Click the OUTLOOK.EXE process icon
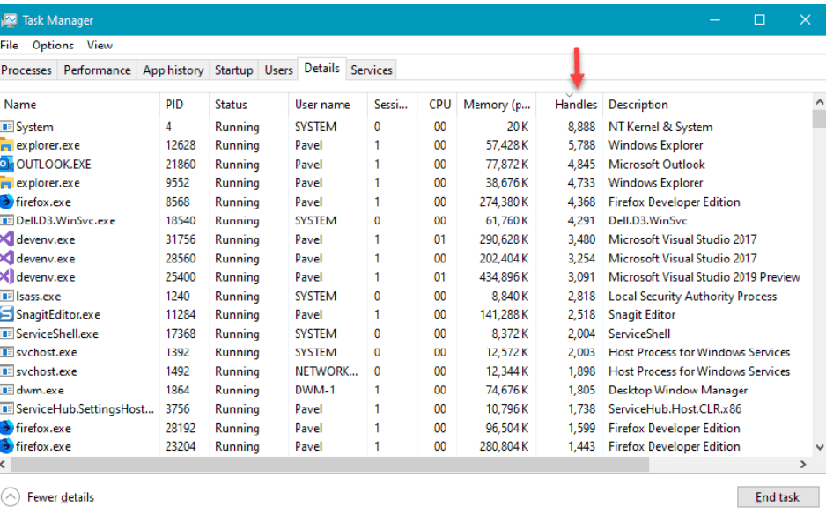Viewport: 826px width, 514px height. [x=6, y=165]
